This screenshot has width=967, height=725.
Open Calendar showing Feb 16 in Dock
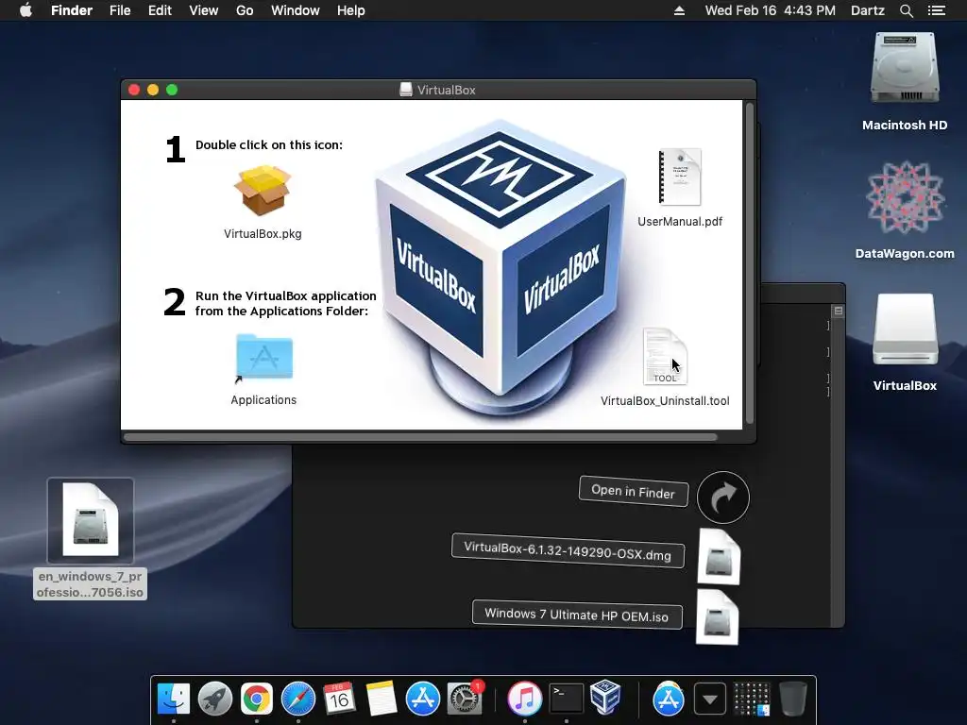(339, 699)
